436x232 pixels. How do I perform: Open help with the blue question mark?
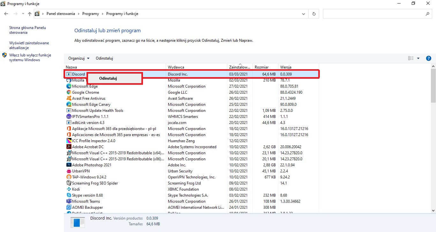coord(429,58)
